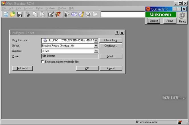189x125 pixels.
Task: Open a compilation via folder toolbar icon
Action: click(x=13, y=14)
